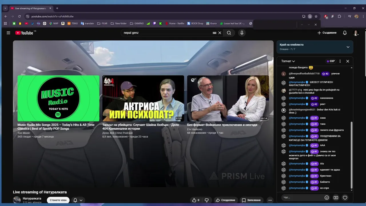366x206 pixels.
Task: Start voice search with the microphone
Action: pyautogui.click(x=242, y=33)
